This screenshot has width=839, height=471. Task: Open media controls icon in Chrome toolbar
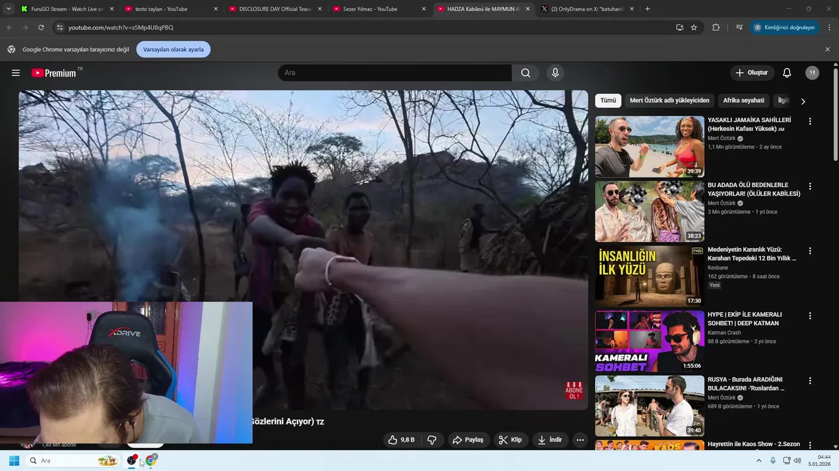pyautogui.click(x=739, y=27)
